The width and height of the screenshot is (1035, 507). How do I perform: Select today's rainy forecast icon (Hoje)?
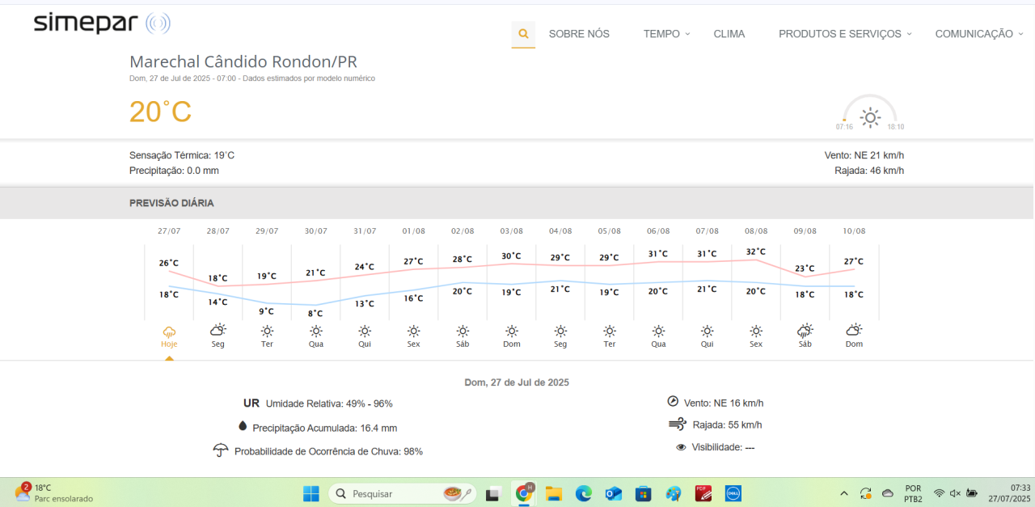[169, 331]
